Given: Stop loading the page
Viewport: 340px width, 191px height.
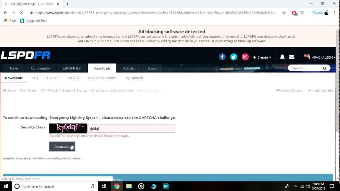Looking at the screenshot, I should pyautogui.click(x=22, y=13).
